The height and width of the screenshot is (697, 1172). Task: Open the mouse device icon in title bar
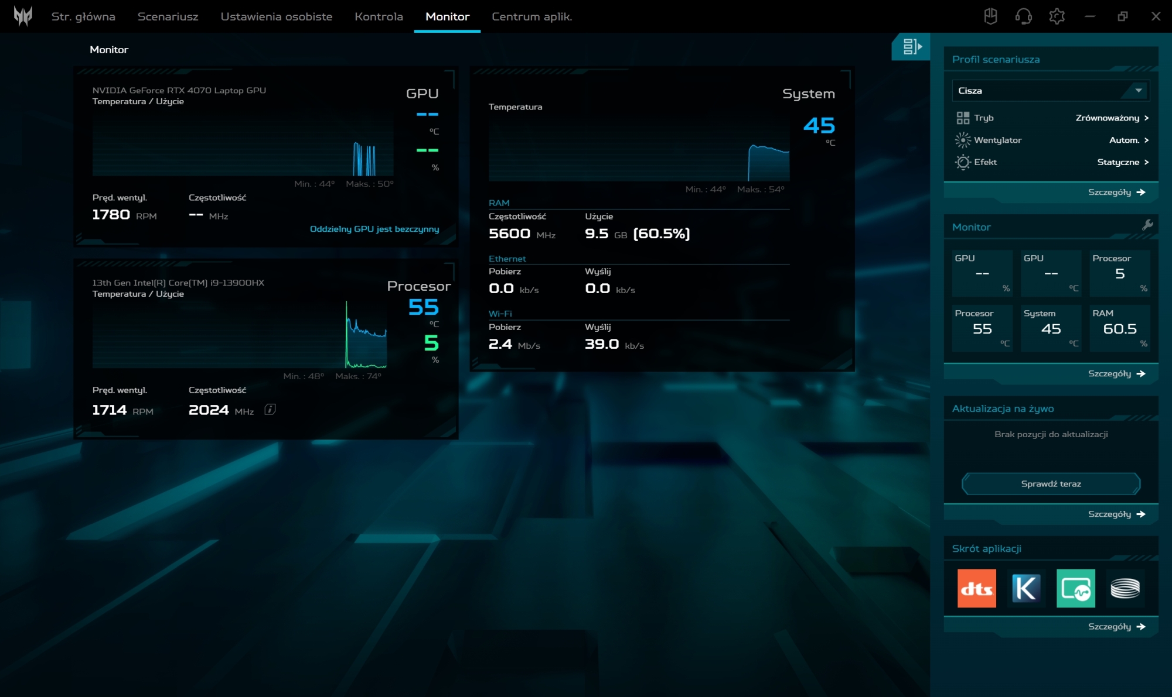990,16
